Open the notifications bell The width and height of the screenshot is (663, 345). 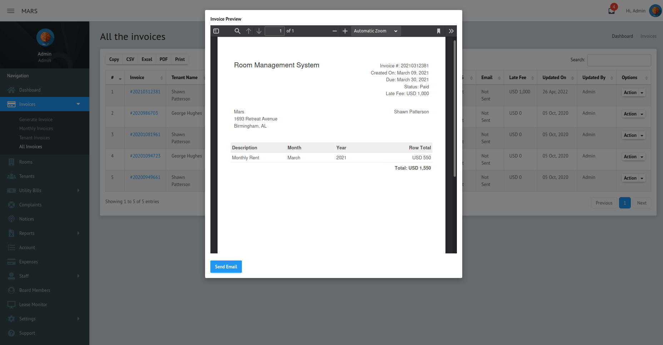click(x=611, y=10)
